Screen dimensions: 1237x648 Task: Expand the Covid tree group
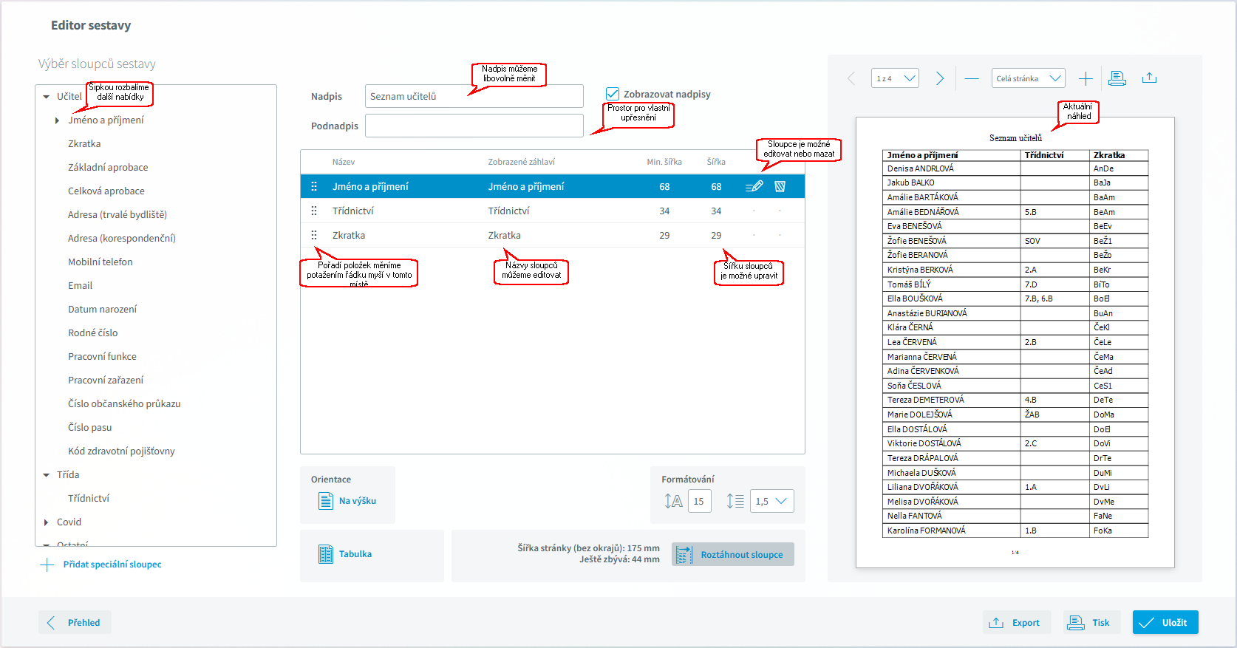pyautogui.click(x=47, y=522)
